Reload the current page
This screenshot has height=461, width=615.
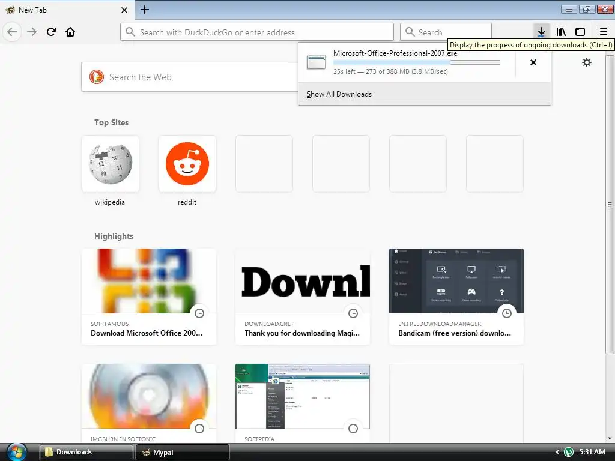[51, 32]
